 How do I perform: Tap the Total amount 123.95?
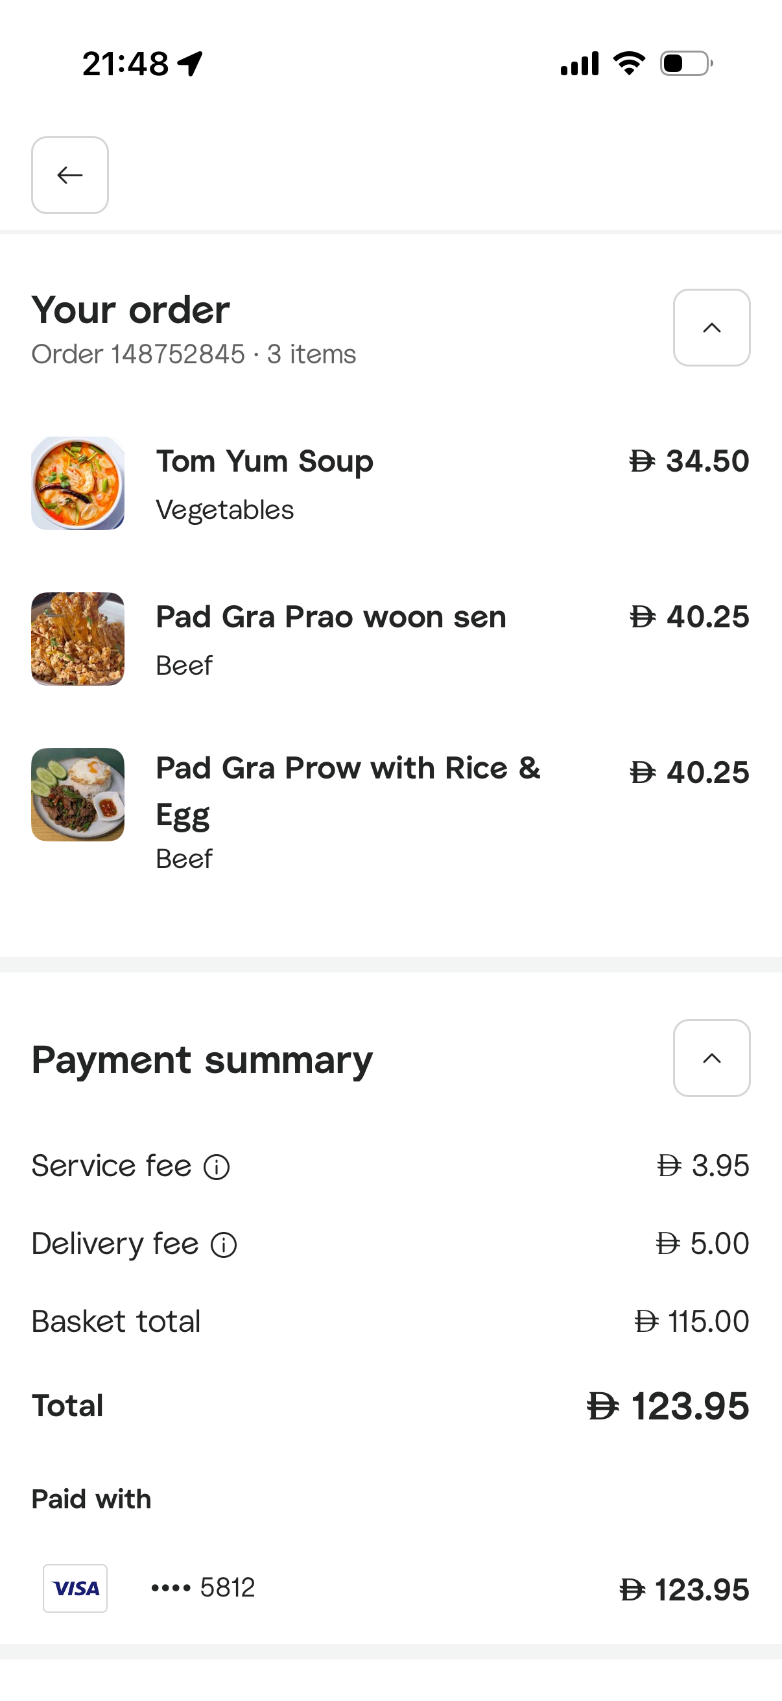click(668, 1406)
